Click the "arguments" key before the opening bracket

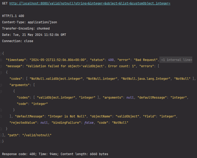tap(20, 85)
